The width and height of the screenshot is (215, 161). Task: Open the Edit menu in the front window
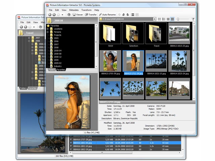click(x=57, y=10)
